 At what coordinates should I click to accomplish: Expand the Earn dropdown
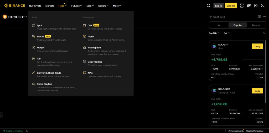pyautogui.click(x=90, y=6)
